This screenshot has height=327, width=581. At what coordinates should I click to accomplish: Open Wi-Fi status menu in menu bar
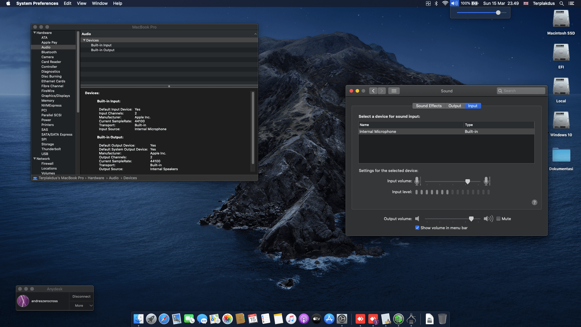[x=445, y=3]
